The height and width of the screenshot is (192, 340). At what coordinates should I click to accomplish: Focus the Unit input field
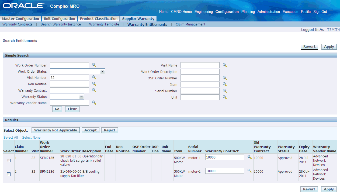tap(200, 97)
